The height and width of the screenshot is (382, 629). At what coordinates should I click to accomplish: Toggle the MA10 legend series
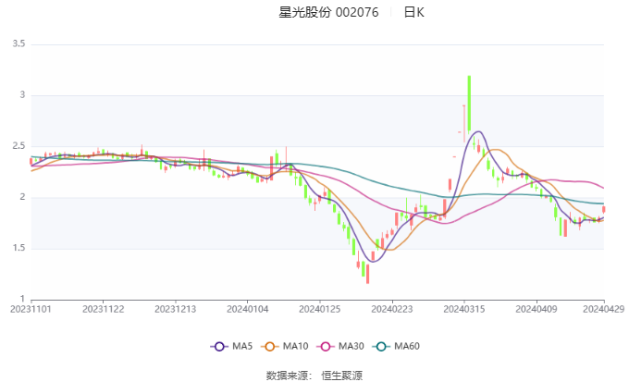click(284, 346)
